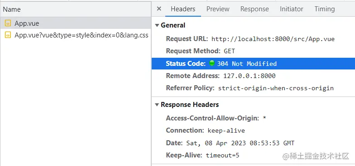Select the App.vue request row
Screen dimensions: 355x166
tap(76, 23)
